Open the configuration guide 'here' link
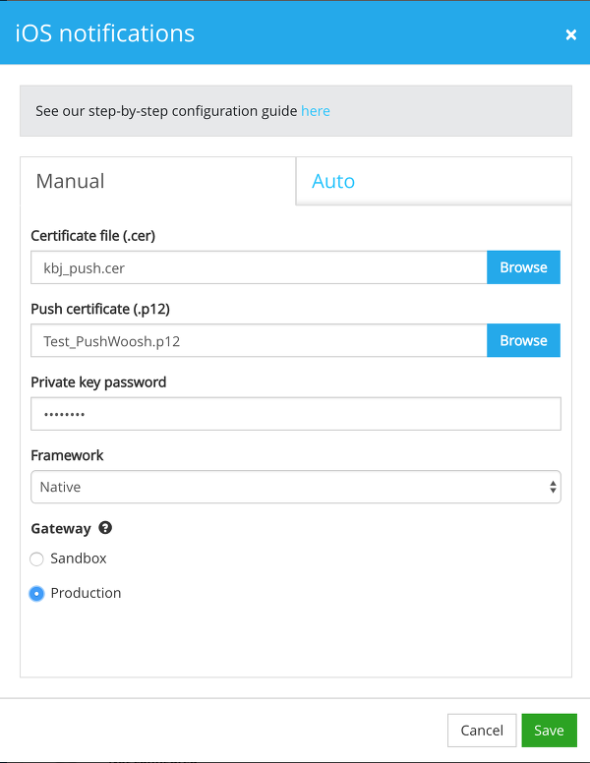 click(316, 111)
